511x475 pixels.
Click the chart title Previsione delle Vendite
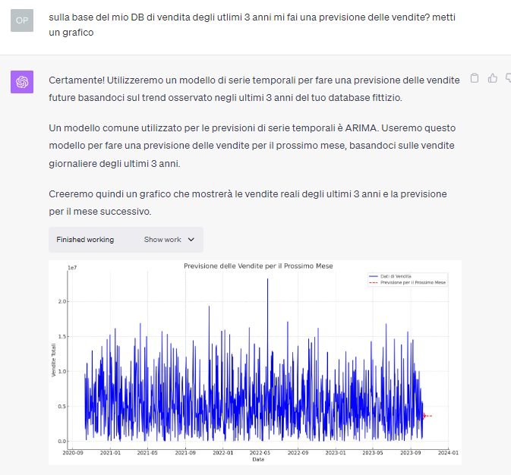click(x=258, y=266)
